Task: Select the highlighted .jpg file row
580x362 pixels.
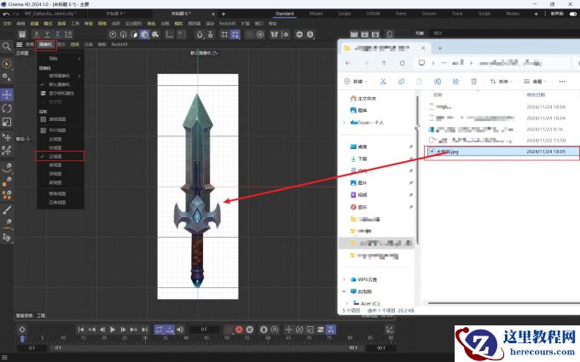Action: [502, 152]
